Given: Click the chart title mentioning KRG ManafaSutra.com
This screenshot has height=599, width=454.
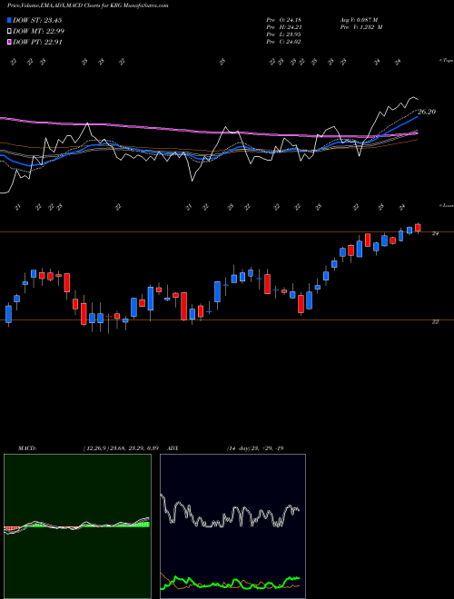Looking at the screenshot, I should pos(87,5).
